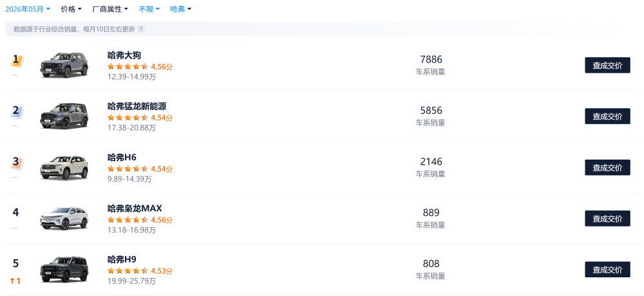
Task: Click 查成交价 button for 哈弗H9
Action: [x=607, y=270]
